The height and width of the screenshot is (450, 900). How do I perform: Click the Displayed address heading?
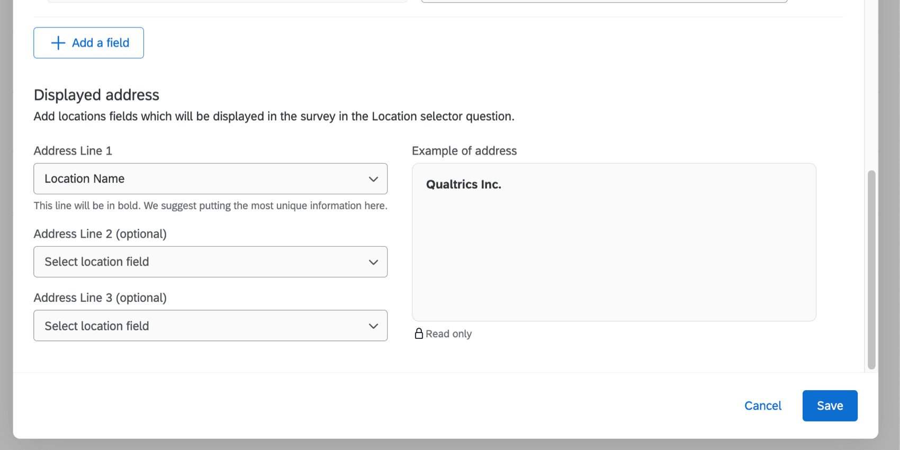click(96, 95)
